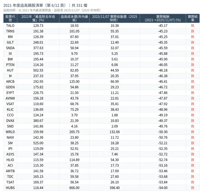Click the 2025/11/07 實際收盤價 column header

coord(115,18)
